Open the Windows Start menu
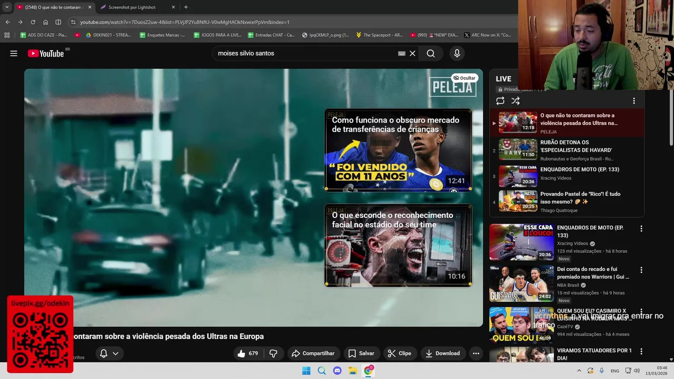Screen dimensions: 674x379 (306, 371)
